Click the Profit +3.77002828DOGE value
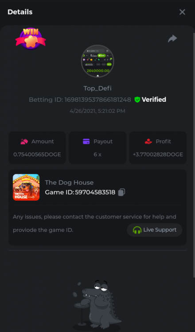 (158, 154)
